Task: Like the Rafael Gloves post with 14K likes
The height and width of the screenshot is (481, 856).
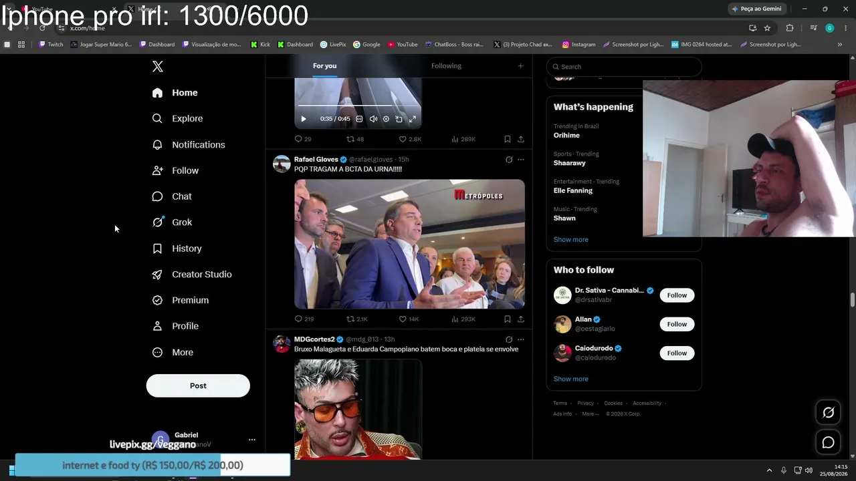Action: (409, 319)
